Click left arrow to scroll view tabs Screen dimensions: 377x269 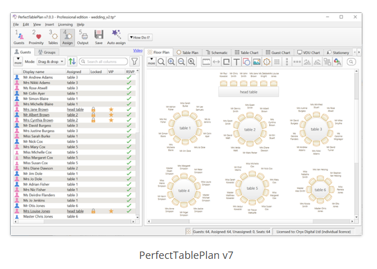(355, 52)
